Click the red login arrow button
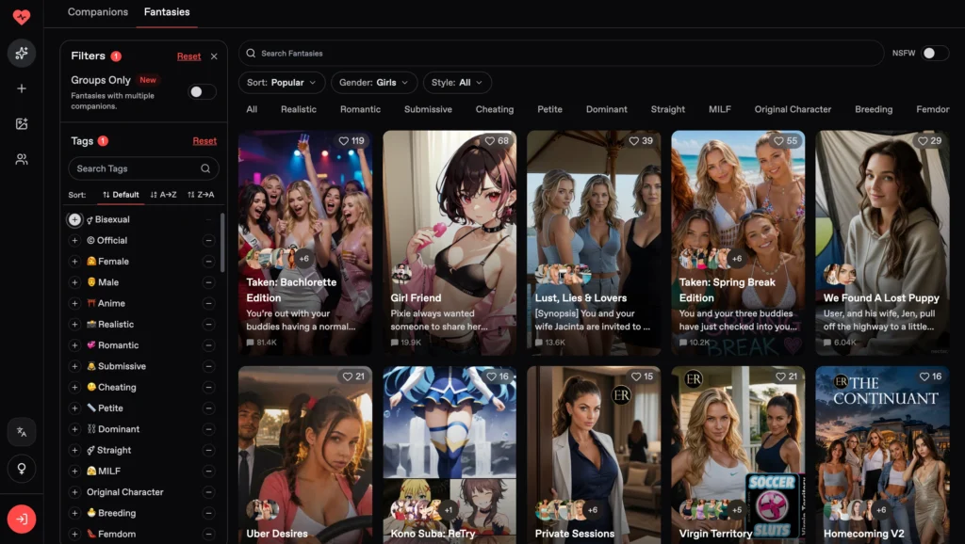965x544 pixels. (x=22, y=519)
